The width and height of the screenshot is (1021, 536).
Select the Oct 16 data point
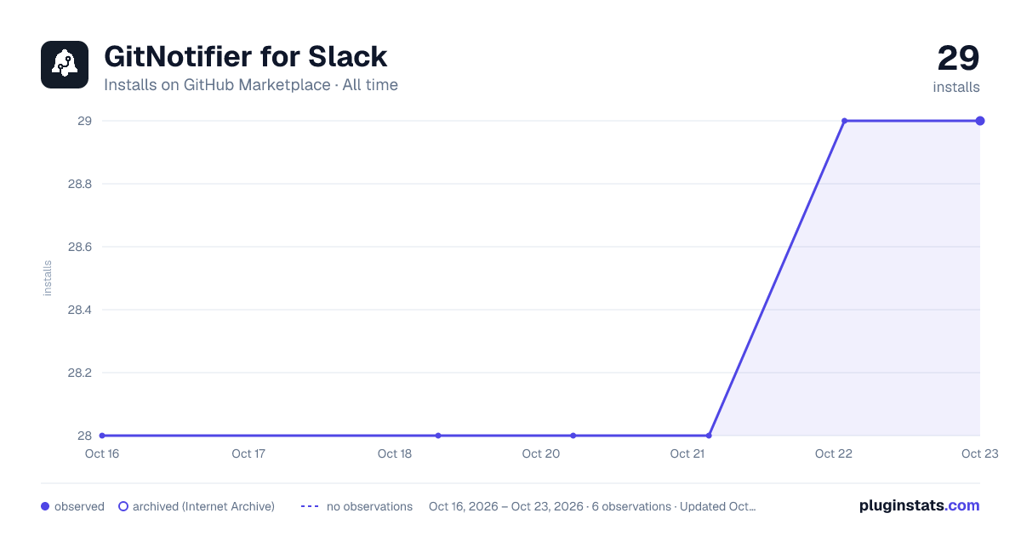tap(102, 436)
